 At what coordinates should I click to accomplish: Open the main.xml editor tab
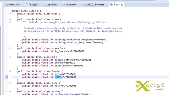tap(69, 5)
